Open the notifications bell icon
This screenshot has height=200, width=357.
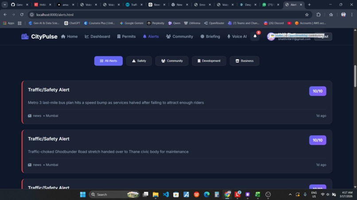(255, 36)
